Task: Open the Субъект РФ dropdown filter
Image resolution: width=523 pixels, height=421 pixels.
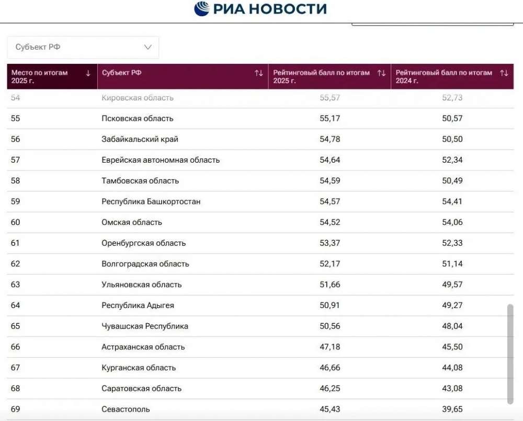Action: 83,47
